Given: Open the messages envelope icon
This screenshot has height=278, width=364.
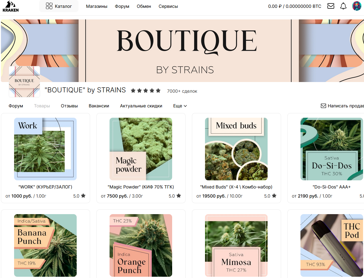Looking at the screenshot, I should pyautogui.click(x=331, y=6).
